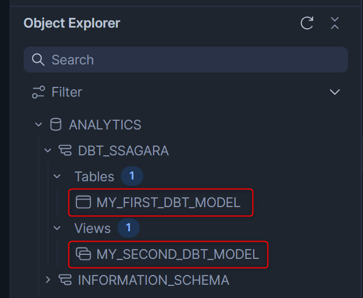This screenshot has height=298, width=363.
Task: Select the MY_SECOND_DBT_MODEL view
Action: 169,254
